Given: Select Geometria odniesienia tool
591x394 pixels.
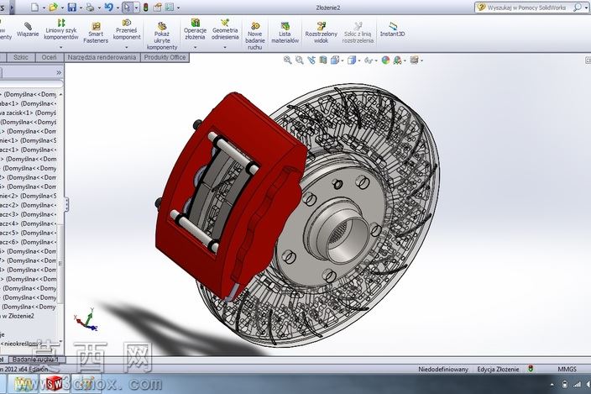Looking at the screenshot, I should coord(225,29).
